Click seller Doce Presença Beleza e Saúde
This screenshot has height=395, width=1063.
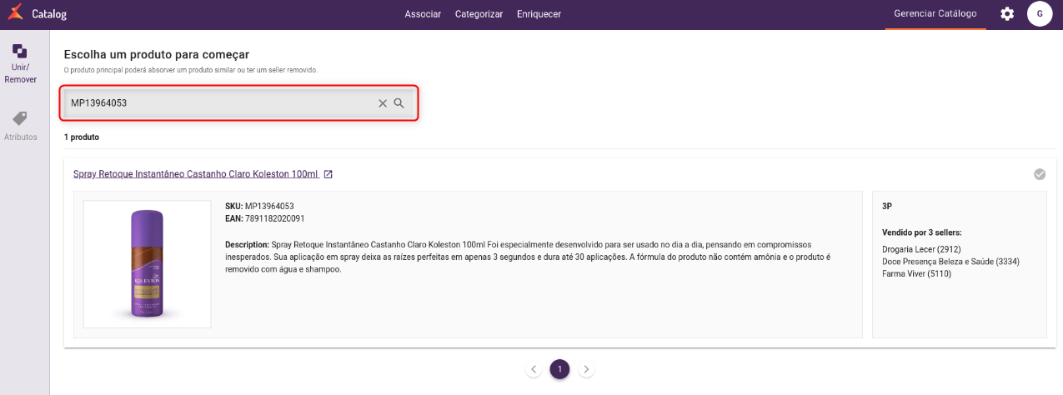[x=950, y=262]
